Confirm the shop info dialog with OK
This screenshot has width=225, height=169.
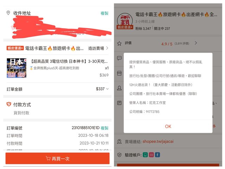pos(168,126)
